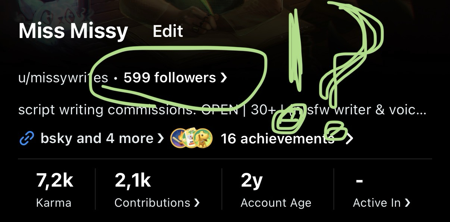Screen dimensions: 450x222
Task: Expand the truncated script writing commissions bio
Action: [222, 110]
